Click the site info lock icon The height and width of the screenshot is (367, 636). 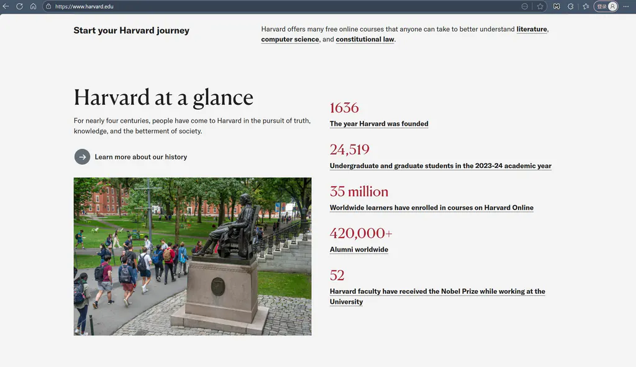(x=48, y=6)
